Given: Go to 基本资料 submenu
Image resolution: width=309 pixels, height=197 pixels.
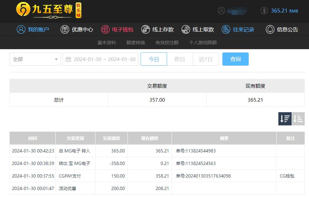Looking at the screenshot, I should [x=107, y=43].
